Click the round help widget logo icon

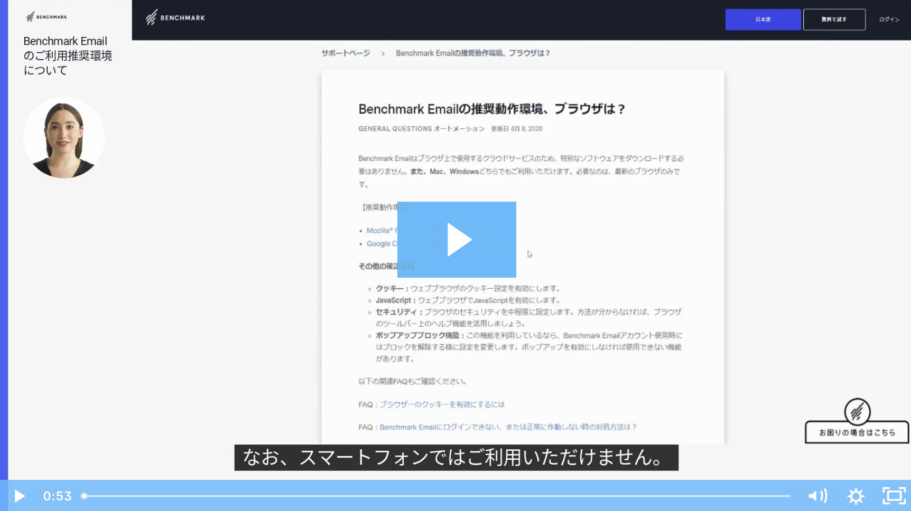[857, 412]
